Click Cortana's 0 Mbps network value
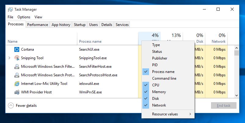Viewport: 245px width, 123px height. pyautogui.click(x=219, y=49)
